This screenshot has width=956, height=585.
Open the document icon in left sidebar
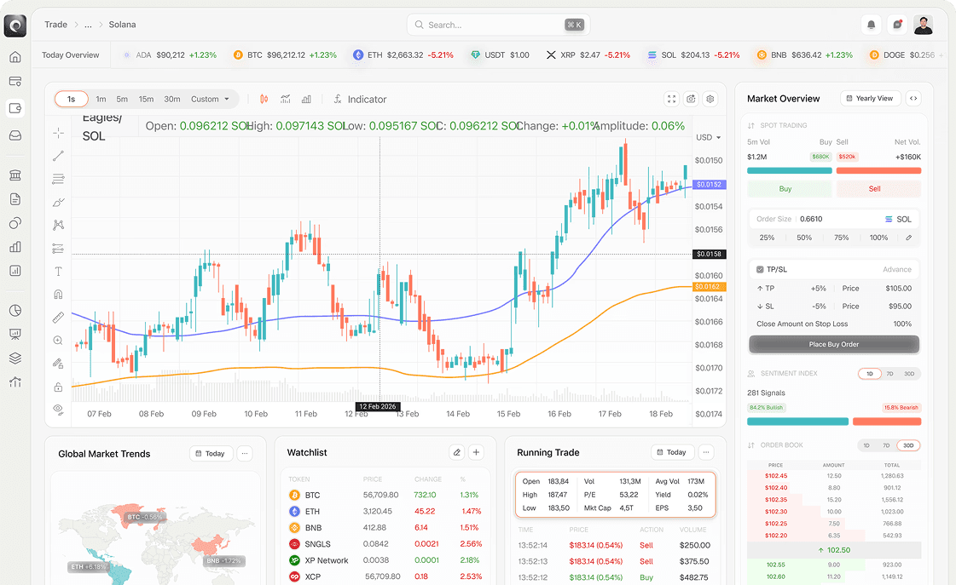click(x=15, y=199)
